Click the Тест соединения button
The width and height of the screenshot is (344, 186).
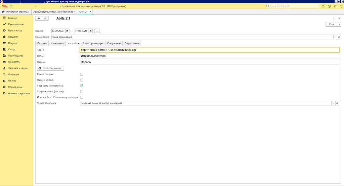[x=50, y=68]
